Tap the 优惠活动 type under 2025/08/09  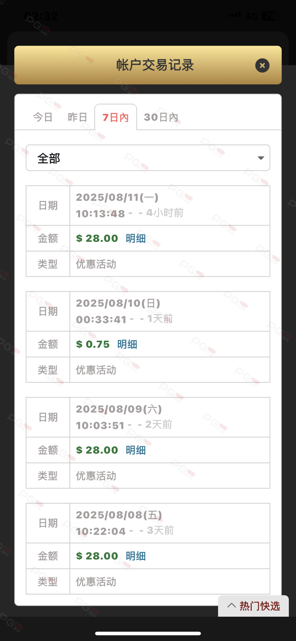tap(96, 476)
